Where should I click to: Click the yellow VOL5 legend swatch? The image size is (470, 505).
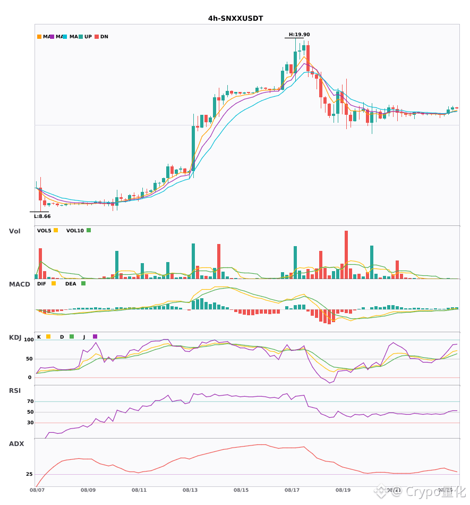(x=56, y=230)
